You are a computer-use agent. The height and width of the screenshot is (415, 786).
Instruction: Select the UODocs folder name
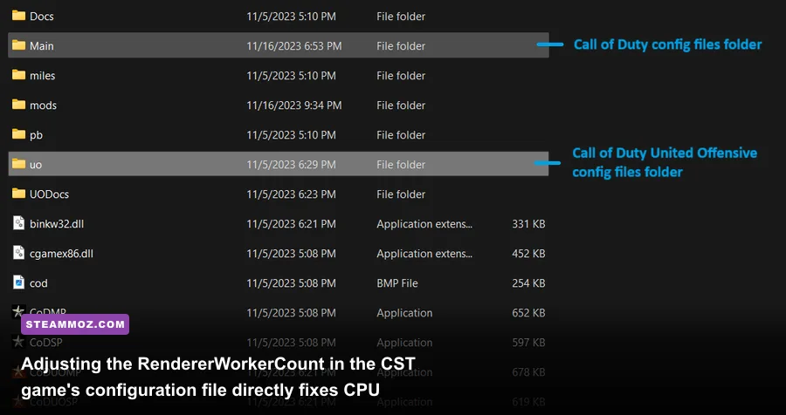coord(49,194)
